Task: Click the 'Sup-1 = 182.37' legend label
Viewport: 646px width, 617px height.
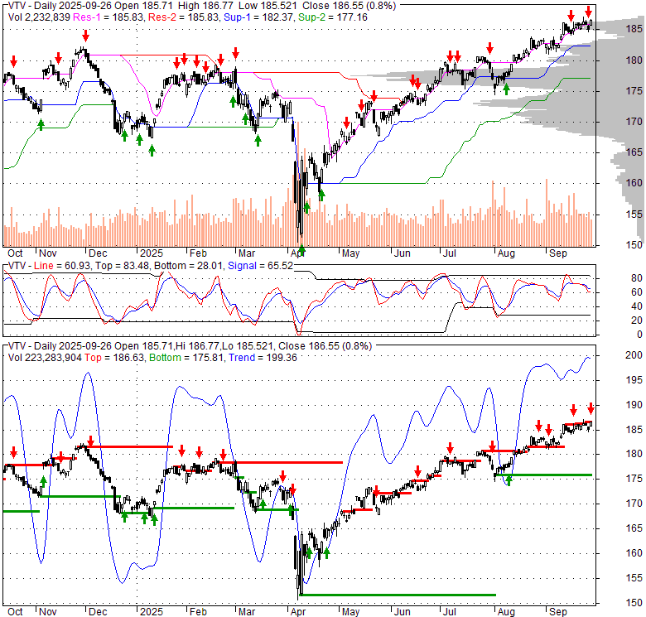Action: (259, 17)
